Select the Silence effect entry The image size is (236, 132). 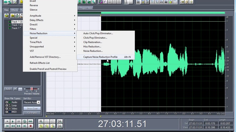tap(50, 10)
